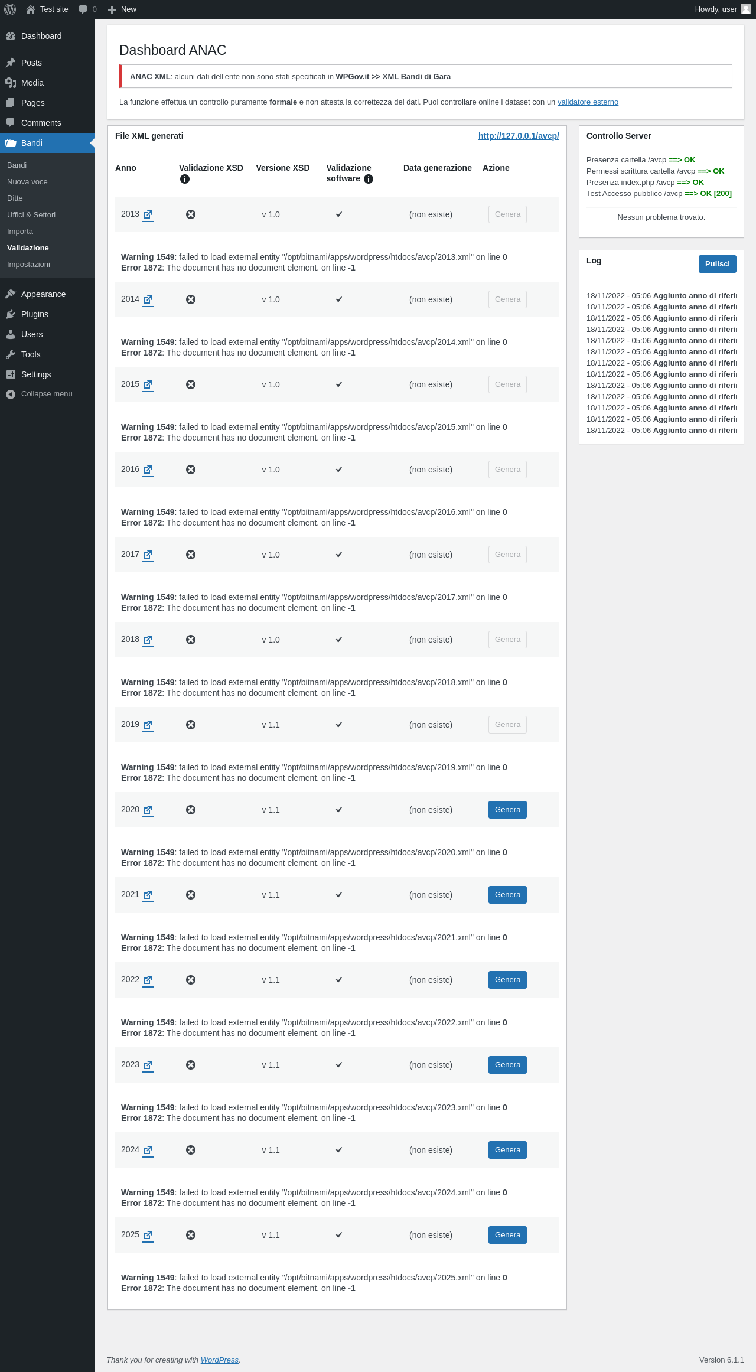
Task: Open the comments bubble in admin bar
Action: pos(83,9)
